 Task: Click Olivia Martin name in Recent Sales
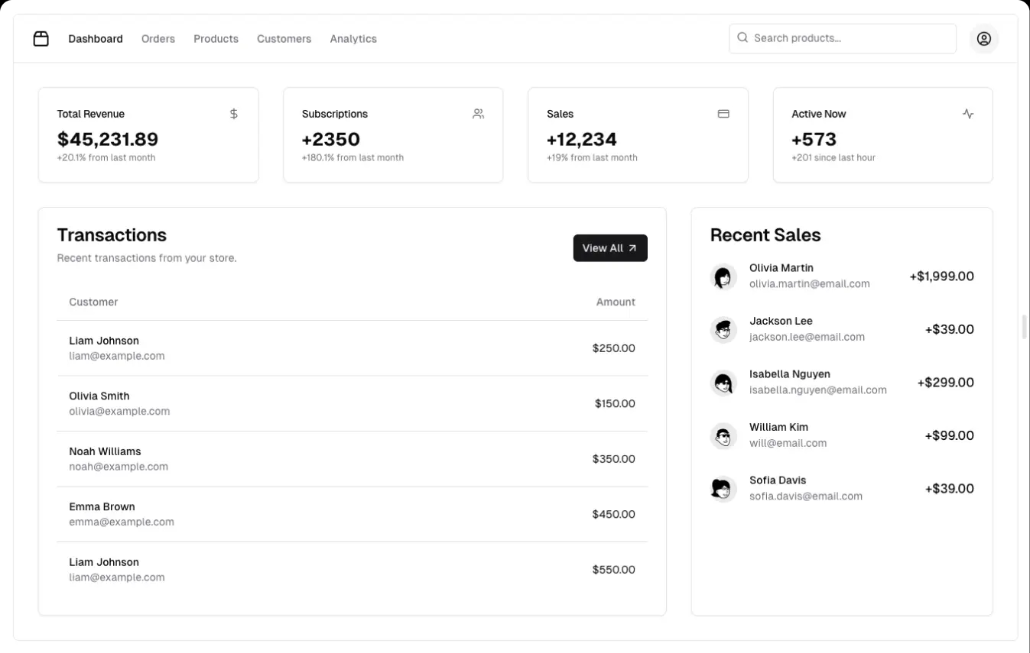pos(781,268)
